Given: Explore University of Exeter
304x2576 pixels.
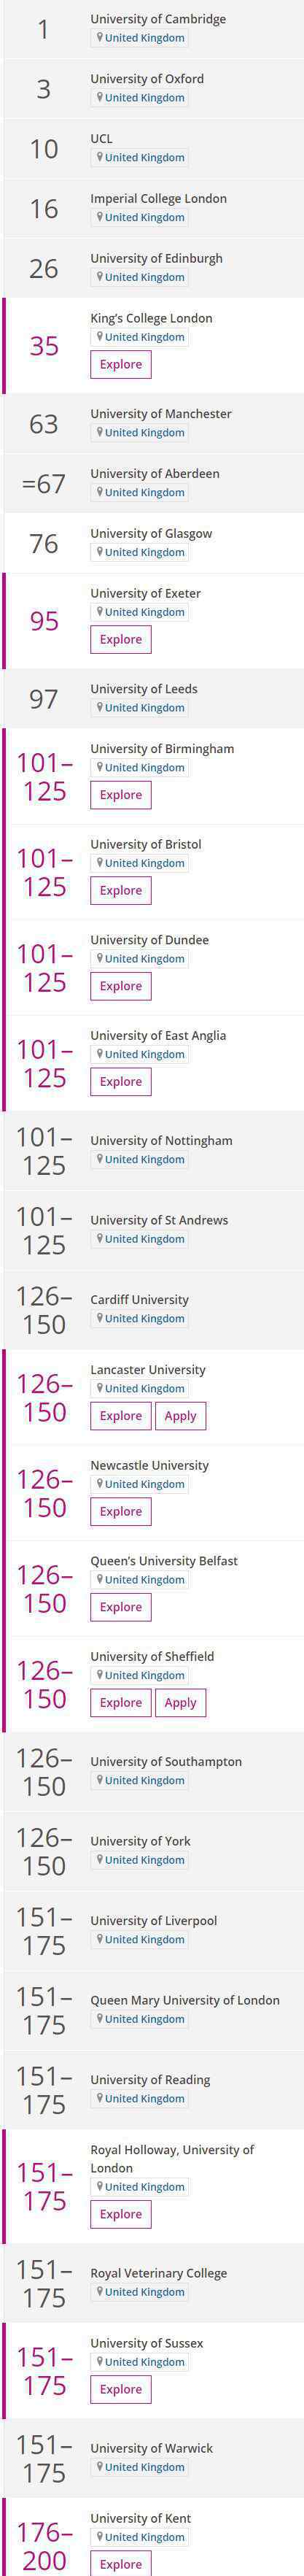Looking at the screenshot, I should click(x=121, y=640).
